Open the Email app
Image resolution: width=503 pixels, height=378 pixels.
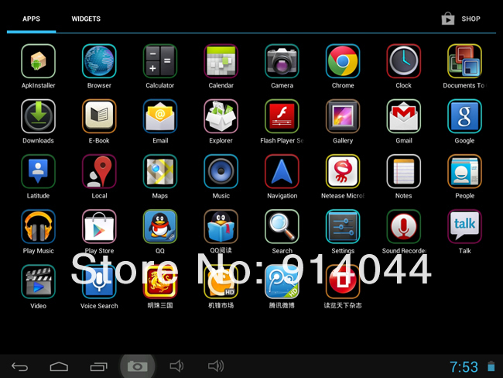[160, 116]
